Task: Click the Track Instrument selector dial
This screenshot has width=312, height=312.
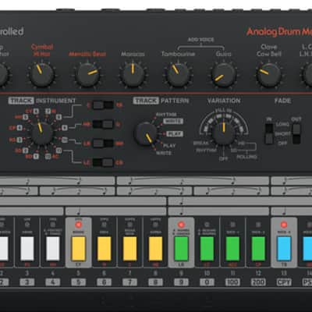Action: (42, 133)
